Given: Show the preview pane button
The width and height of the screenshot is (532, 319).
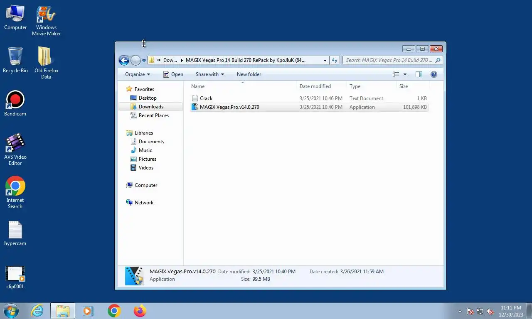Looking at the screenshot, I should (419, 74).
